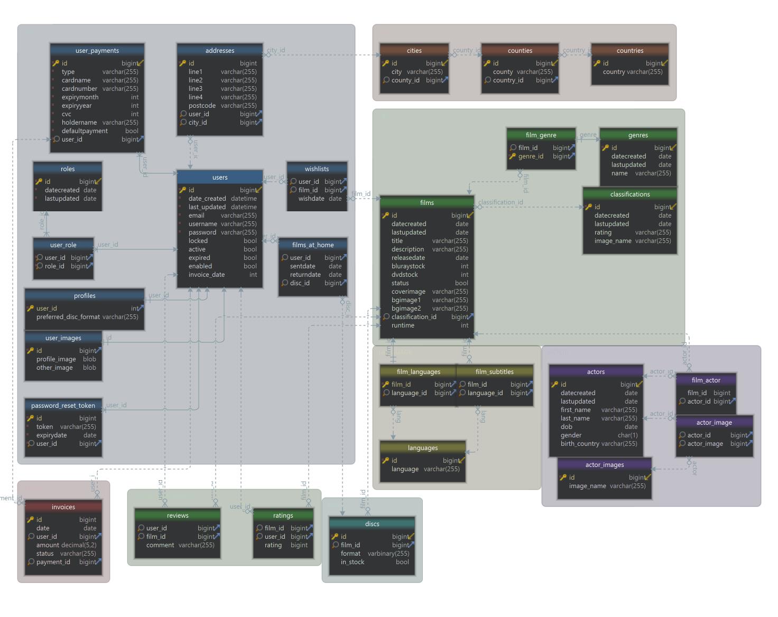Screen dimensions: 778x617
Task: Click the primary key icon in users table
Action: [182, 190]
